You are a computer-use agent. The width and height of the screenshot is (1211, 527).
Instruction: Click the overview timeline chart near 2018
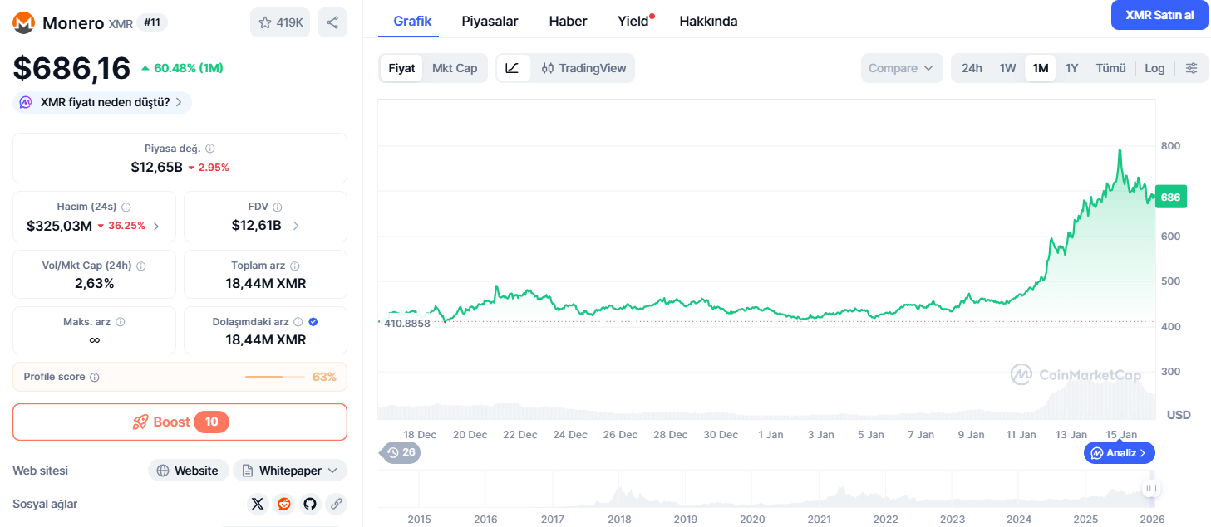coord(619,494)
